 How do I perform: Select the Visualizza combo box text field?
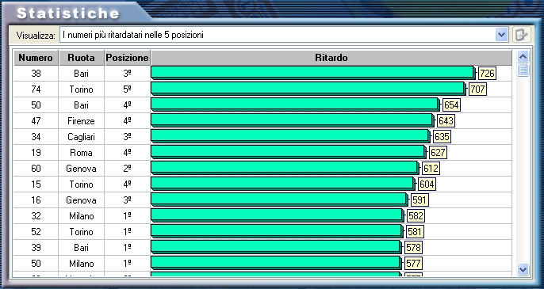pos(284,35)
